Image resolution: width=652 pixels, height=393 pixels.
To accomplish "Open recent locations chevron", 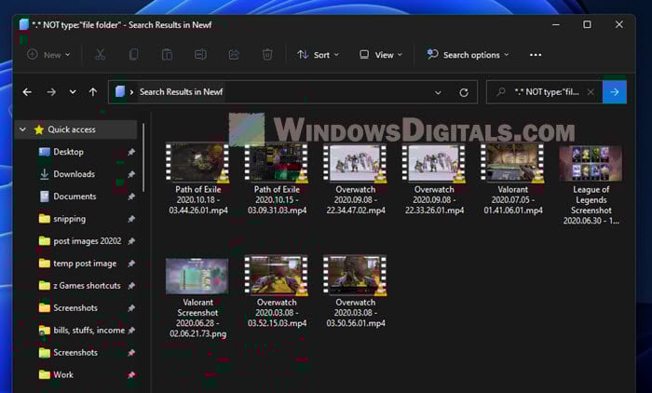I will click(73, 92).
